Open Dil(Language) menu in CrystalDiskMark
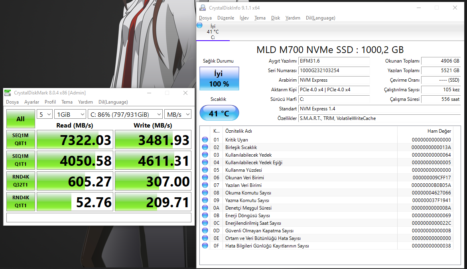The height and width of the screenshot is (269, 467). click(113, 102)
